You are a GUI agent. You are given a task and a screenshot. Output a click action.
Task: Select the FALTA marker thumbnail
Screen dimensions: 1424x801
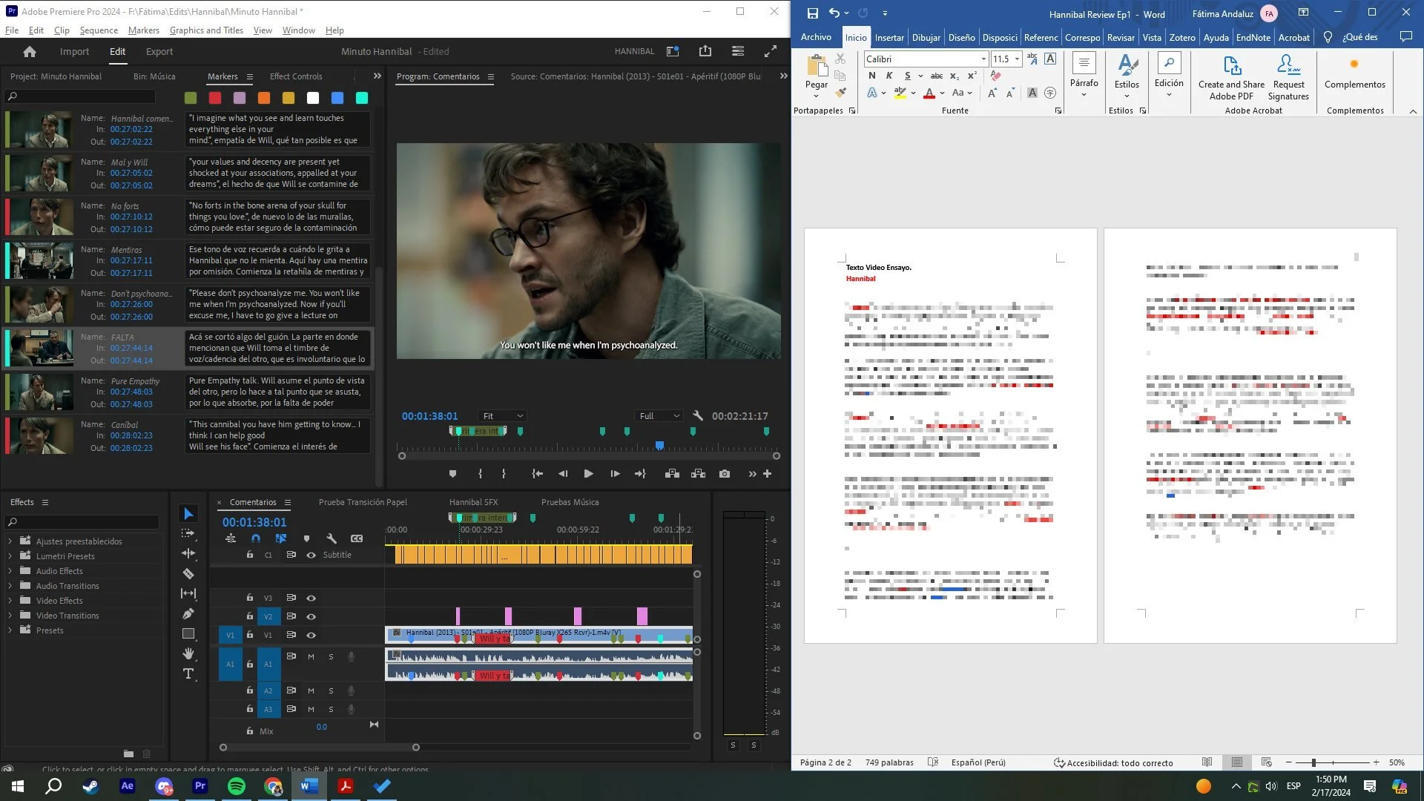43,349
